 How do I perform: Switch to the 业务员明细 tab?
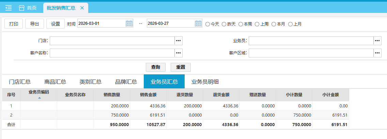205,82
